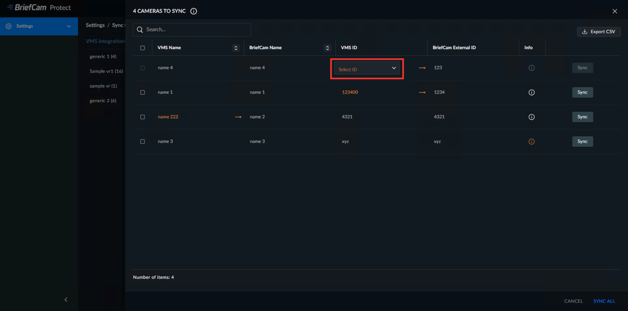Image resolution: width=628 pixels, height=311 pixels.
Task: Close the cameras to sync dialog
Action: pos(615,11)
